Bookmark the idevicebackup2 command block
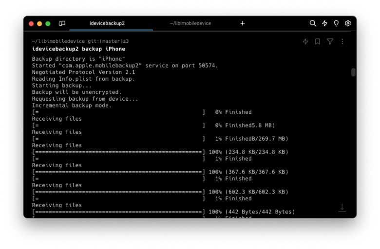This screenshot has width=380, height=249. (318, 41)
